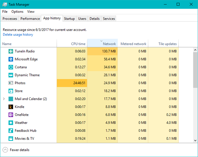Click the vertical scrollbar thumb
Image resolution: width=198 pixels, height=157 pixels.
[x=195, y=70]
